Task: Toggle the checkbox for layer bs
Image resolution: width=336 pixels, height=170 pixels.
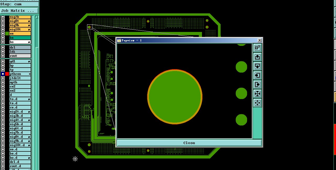Action: [x=3, y=38]
